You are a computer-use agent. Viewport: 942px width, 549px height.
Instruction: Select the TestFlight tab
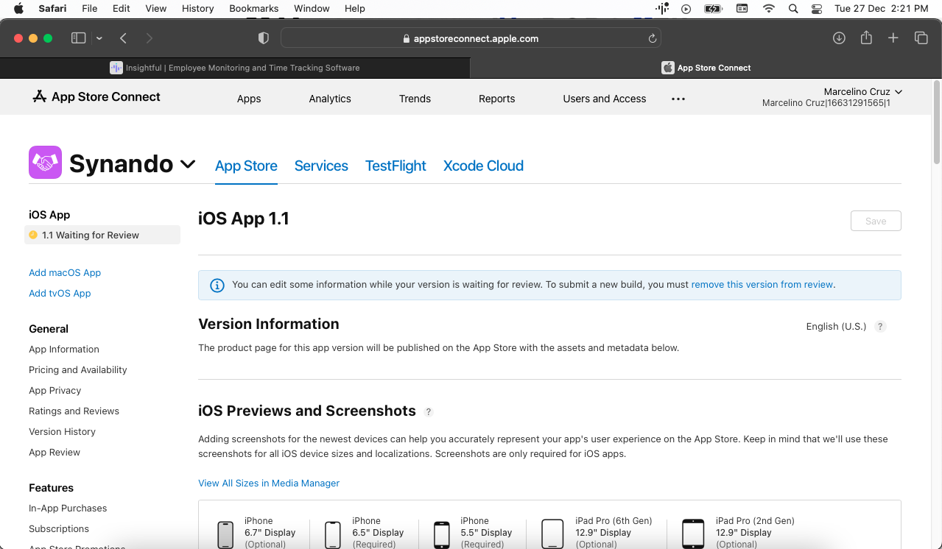tap(396, 166)
